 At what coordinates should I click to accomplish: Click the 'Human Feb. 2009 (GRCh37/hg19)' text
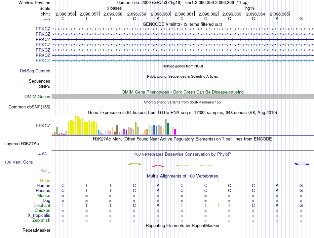click(x=149, y=3)
